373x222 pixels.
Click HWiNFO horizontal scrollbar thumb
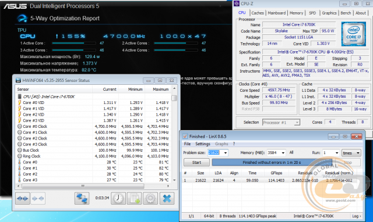click(83, 186)
